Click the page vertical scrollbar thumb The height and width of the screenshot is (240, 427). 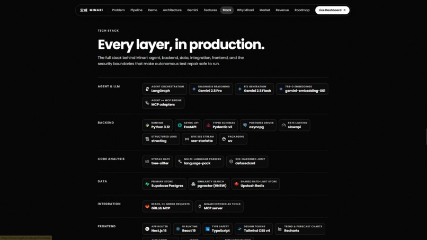(x=426, y=136)
